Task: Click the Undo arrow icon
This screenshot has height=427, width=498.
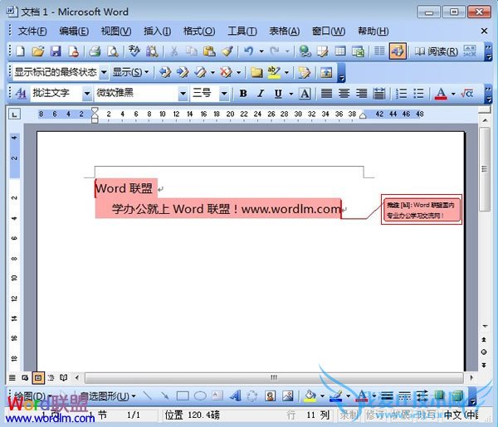Action: coord(248,51)
